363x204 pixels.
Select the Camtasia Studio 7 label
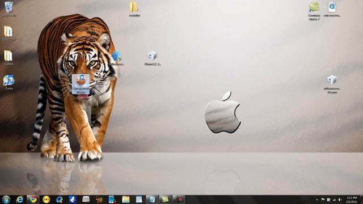pyautogui.click(x=314, y=18)
